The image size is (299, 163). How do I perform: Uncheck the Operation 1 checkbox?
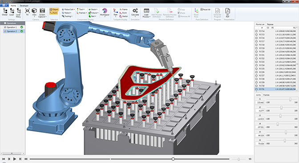[5, 27]
